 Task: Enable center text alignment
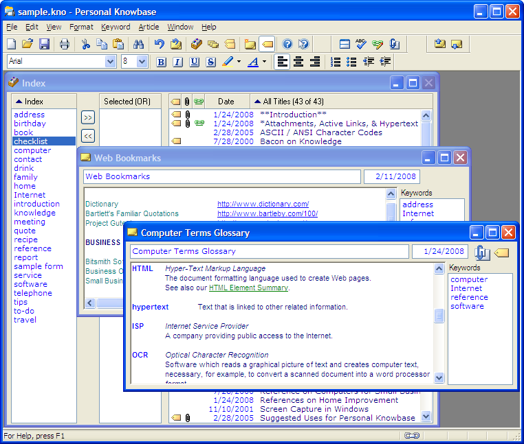pos(298,62)
